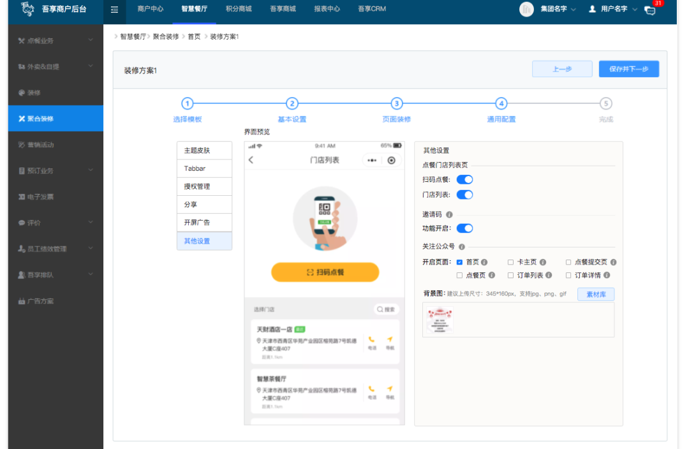Click info icon beside 订单详情 checkbox
The height and width of the screenshot is (449, 689).
(607, 276)
